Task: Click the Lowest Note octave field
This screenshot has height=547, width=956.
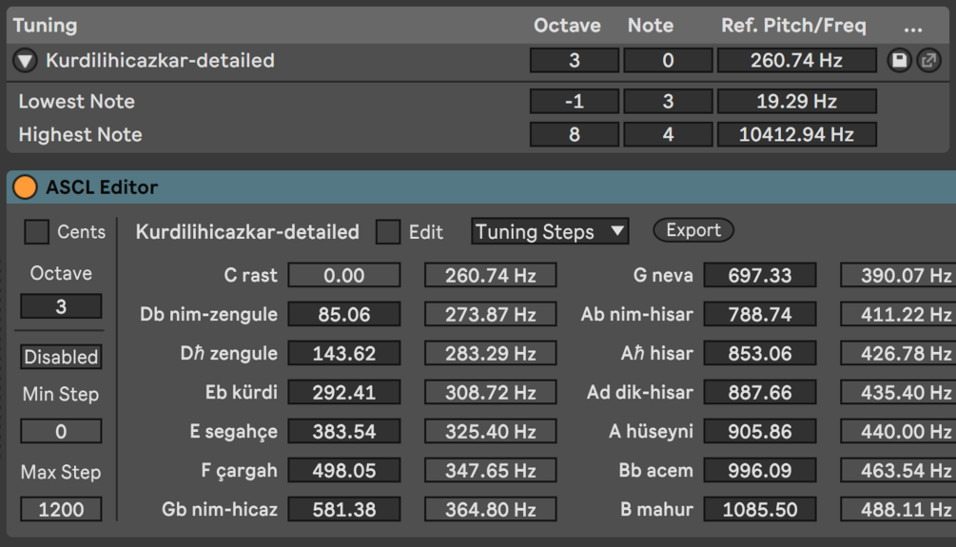Action: (574, 101)
